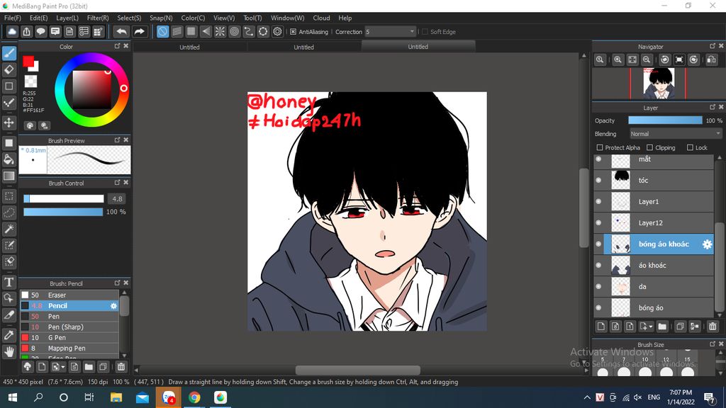Viewport: 726px width, 408px height.
Task: Enable the Circle snap guide
Action: 234,31
